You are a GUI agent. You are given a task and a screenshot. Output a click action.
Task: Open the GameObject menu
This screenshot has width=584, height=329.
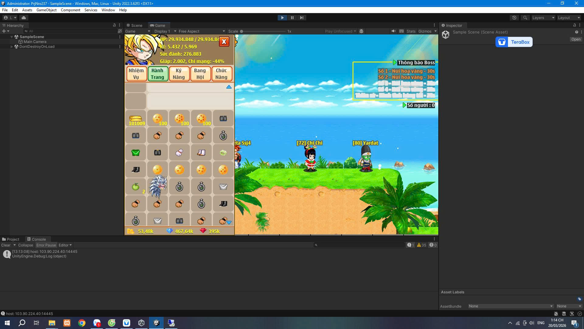[x=46, y=10]
